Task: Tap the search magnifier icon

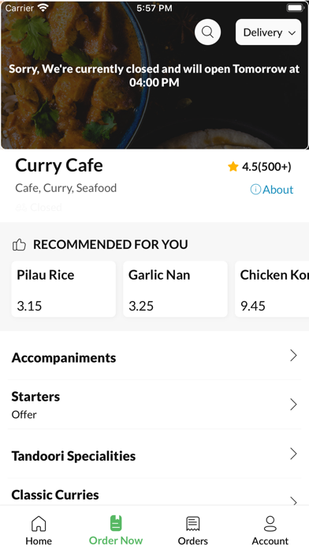Action: point(207,32)
